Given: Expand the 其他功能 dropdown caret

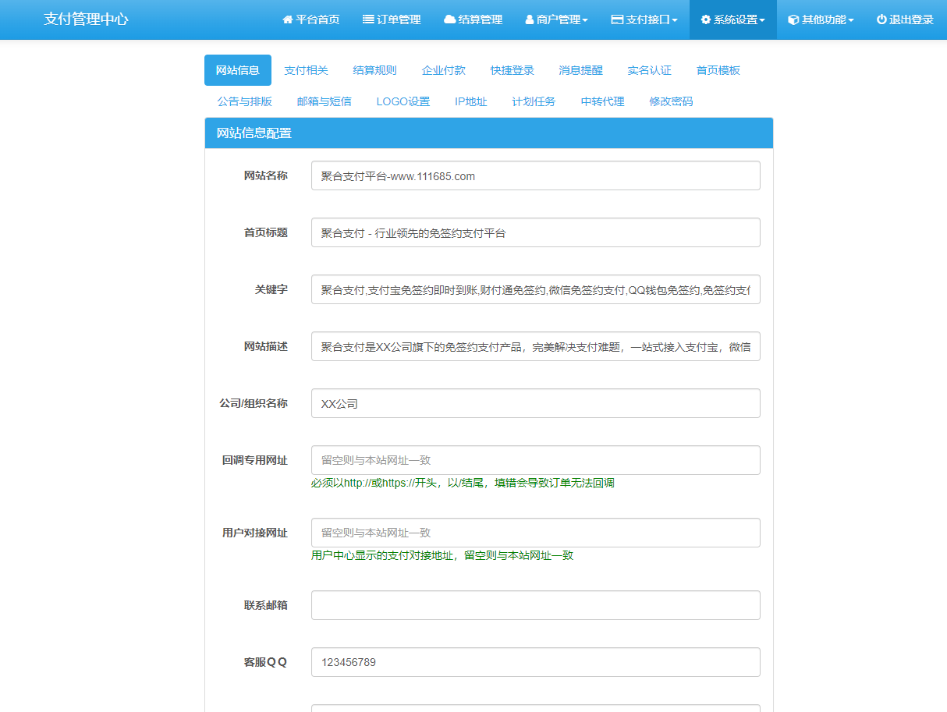Looking at the screenshot, I should 851,20.
